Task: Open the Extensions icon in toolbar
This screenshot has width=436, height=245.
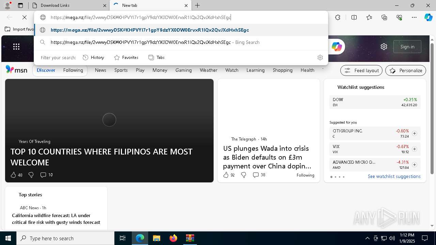Action: tap(338, 17)
